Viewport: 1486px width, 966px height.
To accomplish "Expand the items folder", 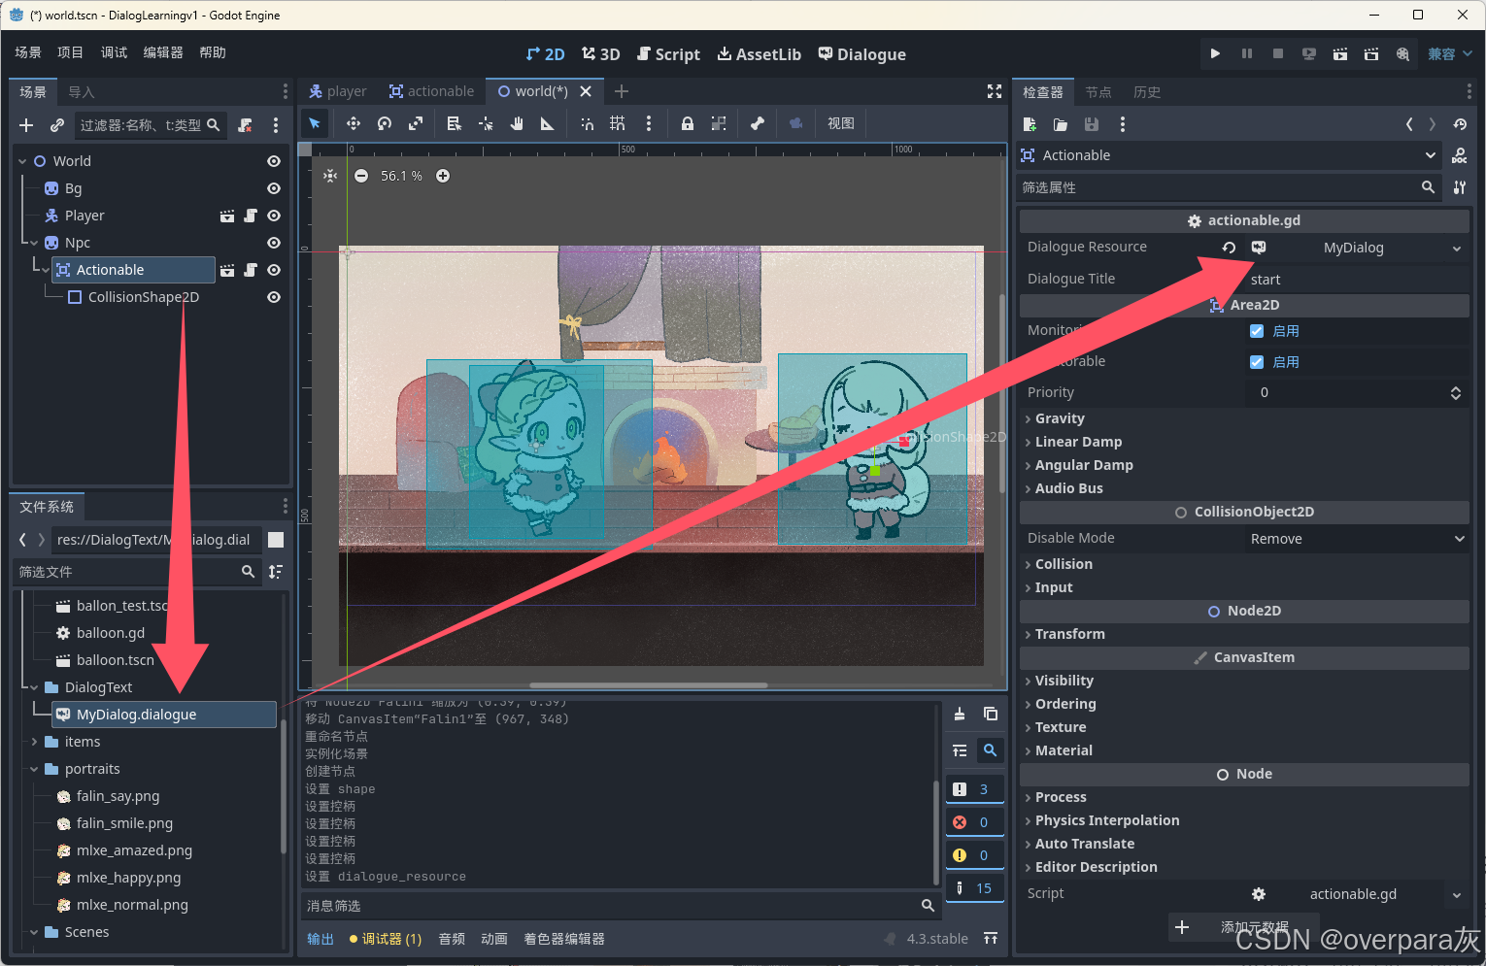I will pos(35,742).
